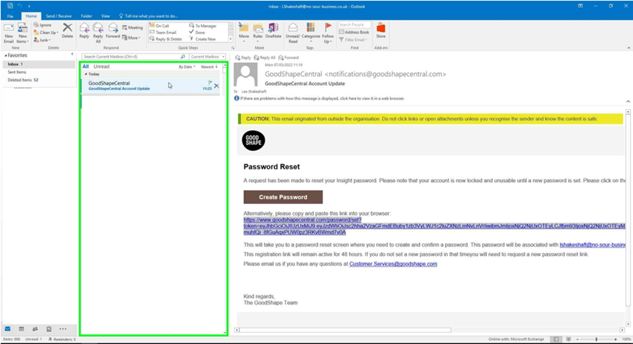The image size is (633, 344).
Task: Click the Customer.Services@goodshape.com link
Action: (393, 264)
